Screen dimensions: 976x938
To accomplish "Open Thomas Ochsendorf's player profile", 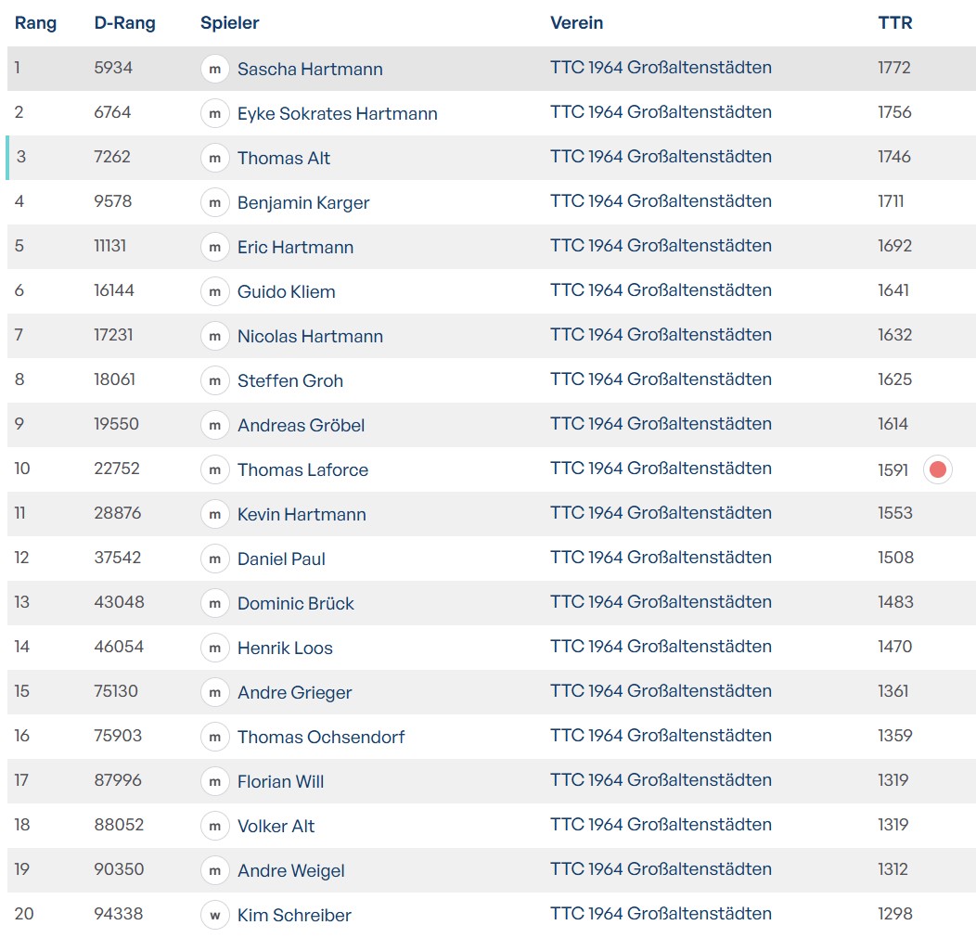I will click(320, 737).
